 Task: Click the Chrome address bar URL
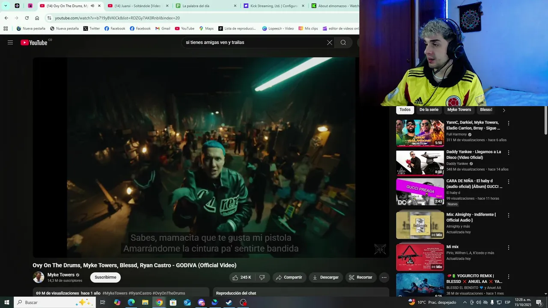pyautogui.click(x=117, y=18)
